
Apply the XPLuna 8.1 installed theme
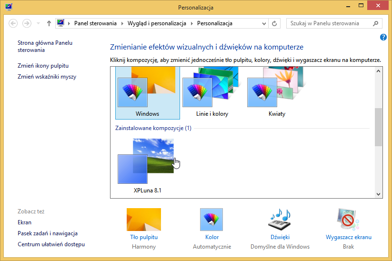[148, 166]
